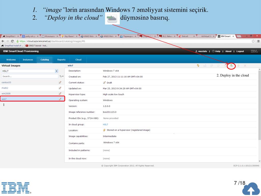Click the Draft current status value
The width and height of the screenshot is (261, 196).
click(109, 83)
